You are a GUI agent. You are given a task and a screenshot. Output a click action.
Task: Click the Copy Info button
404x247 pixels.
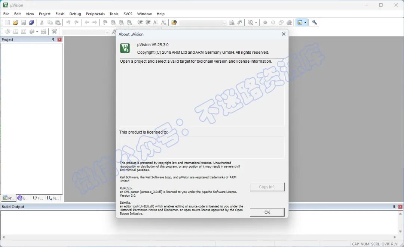(x=267, y=187)
